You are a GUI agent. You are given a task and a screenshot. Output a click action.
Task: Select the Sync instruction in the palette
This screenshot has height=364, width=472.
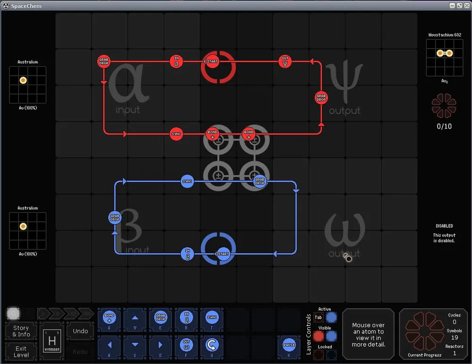click(212, 318)
